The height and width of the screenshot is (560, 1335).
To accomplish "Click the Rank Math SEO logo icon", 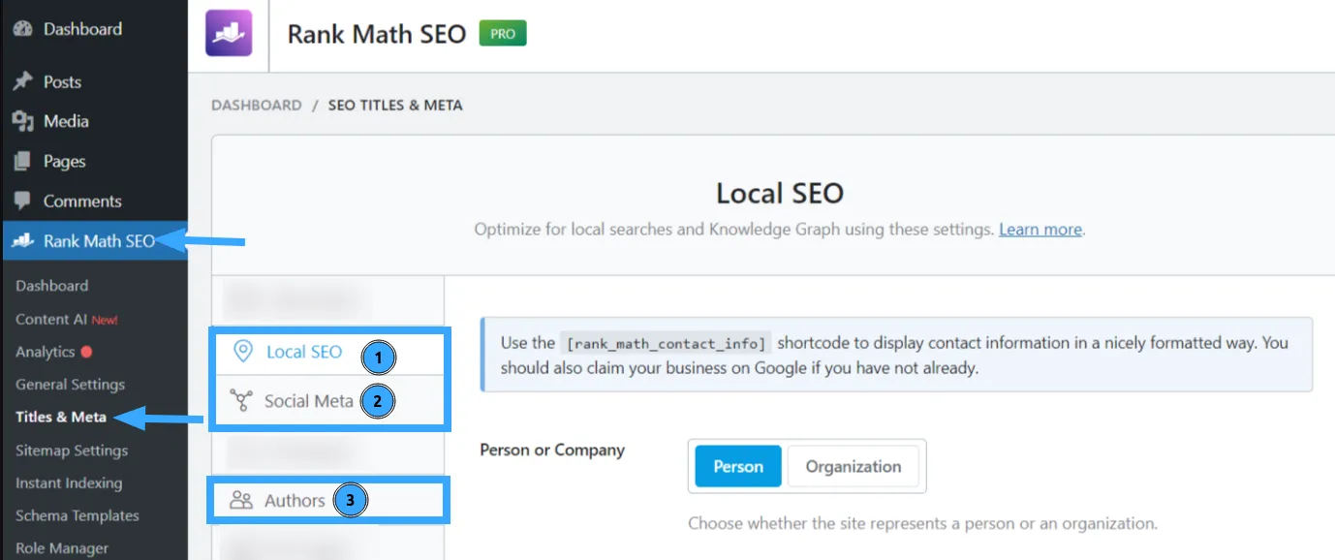I will pyautogui.click(x=229, y=33).
